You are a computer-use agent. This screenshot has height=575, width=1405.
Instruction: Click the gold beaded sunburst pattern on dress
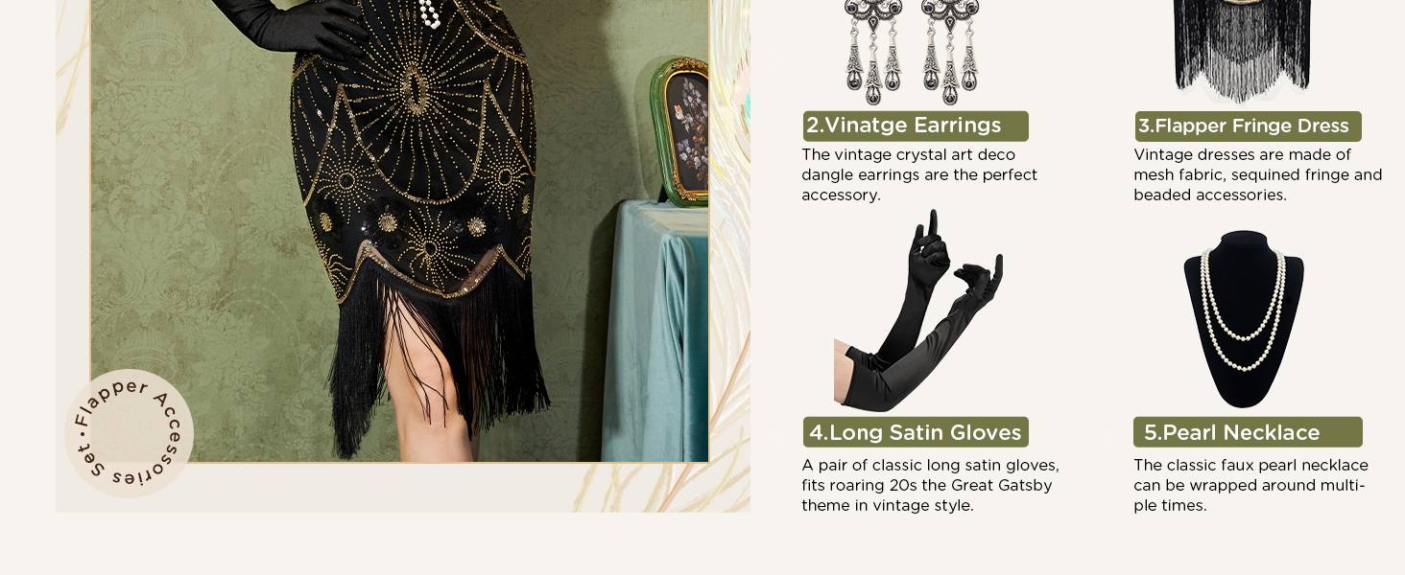[414, 105]
